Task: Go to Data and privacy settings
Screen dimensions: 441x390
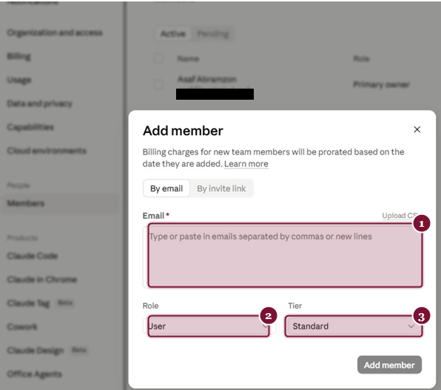Action: point(40,103)
